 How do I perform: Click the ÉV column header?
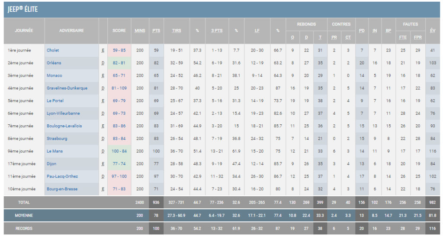433,30
